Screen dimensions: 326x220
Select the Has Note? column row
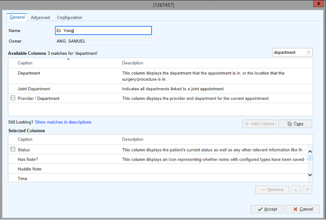158,159
